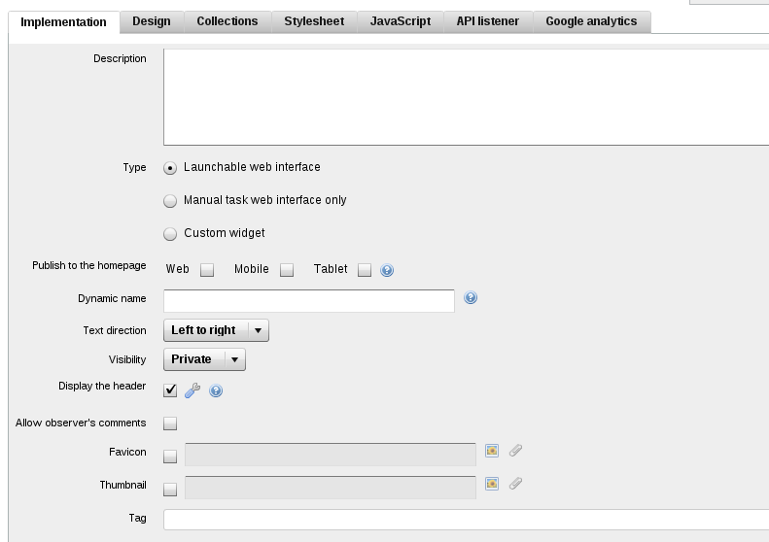The image size is (769, 542).
Task: Open the Visibility Private dropdown
Action: coord(204,359)
